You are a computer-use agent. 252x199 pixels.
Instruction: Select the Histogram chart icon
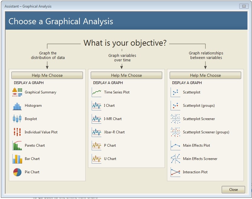(x=17, y=106)
